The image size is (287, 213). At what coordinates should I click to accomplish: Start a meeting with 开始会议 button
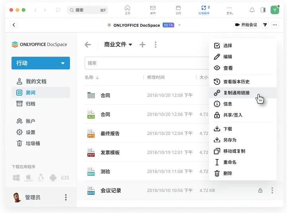pyautogui.click(x=246, y=25)
